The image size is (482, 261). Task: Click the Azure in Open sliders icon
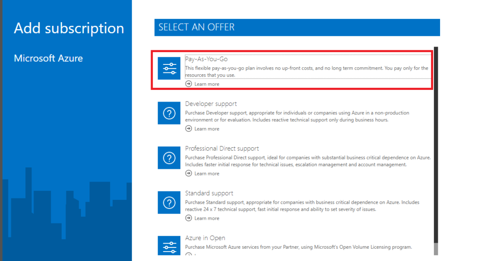click(169, 245)
